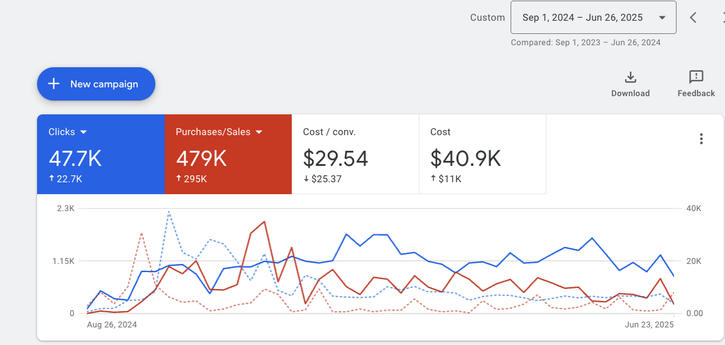Go to previous date period chevron

[x=693, y=18]
